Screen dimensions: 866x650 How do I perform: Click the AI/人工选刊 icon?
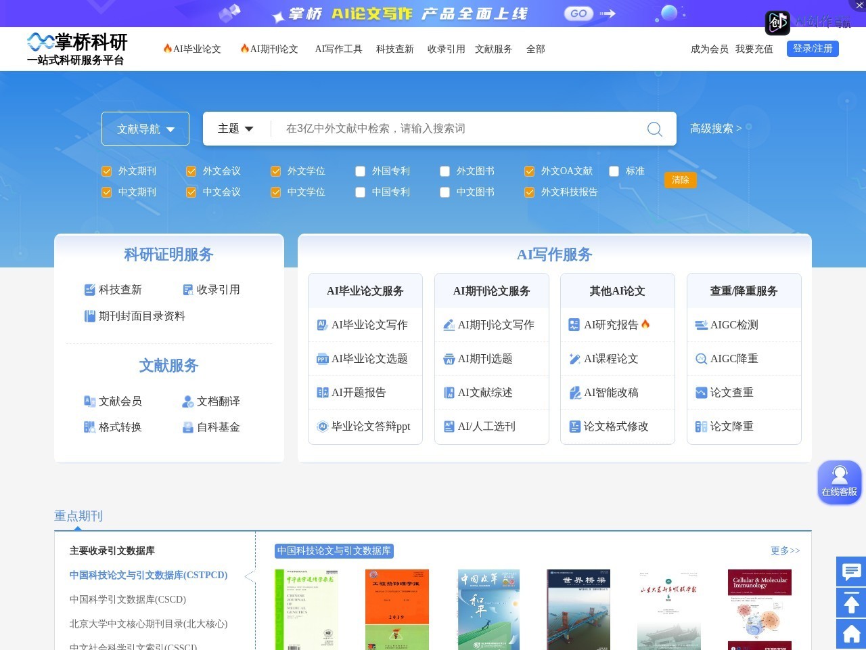tap(449, 427)
